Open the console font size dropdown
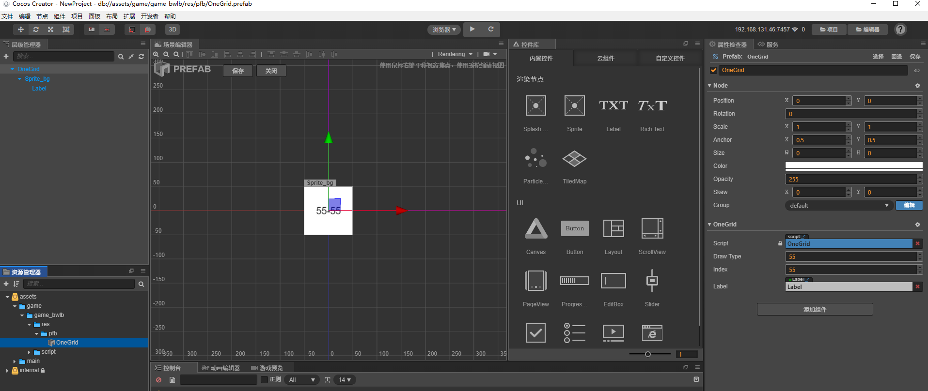This screenshot has height=391, width=928. [x=345, y=380]
